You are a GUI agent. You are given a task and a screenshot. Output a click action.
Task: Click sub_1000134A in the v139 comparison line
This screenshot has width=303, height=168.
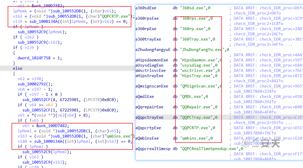point(43,21)
